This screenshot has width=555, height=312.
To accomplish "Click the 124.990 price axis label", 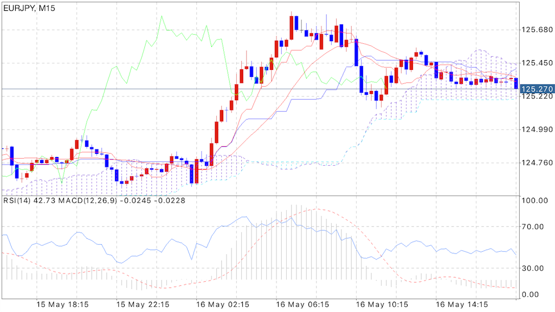I will 537,129.
